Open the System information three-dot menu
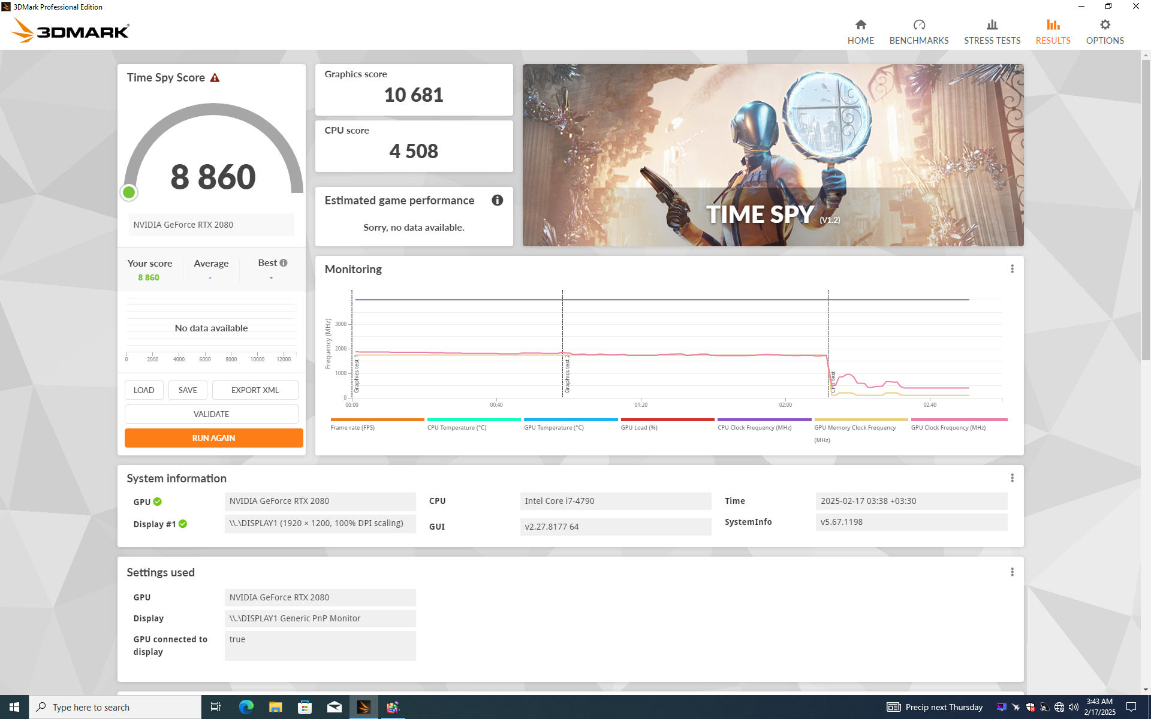1151x719 pixels. tap(1012, 478)
